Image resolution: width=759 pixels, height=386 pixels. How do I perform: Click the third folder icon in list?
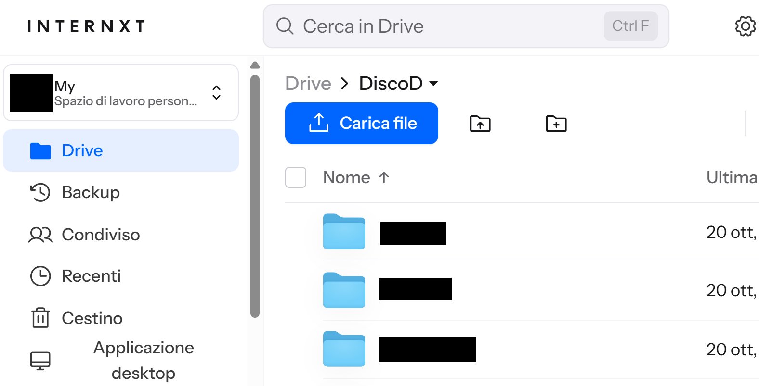tap(344, 349)
